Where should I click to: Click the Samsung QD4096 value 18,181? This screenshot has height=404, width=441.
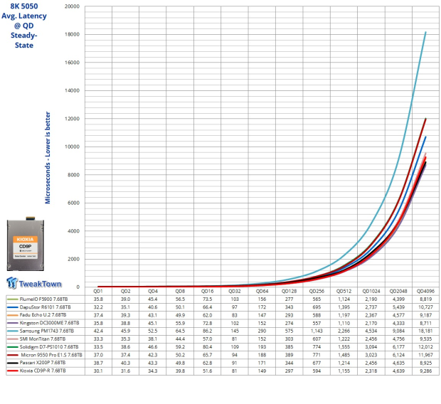tap(426, 331)
